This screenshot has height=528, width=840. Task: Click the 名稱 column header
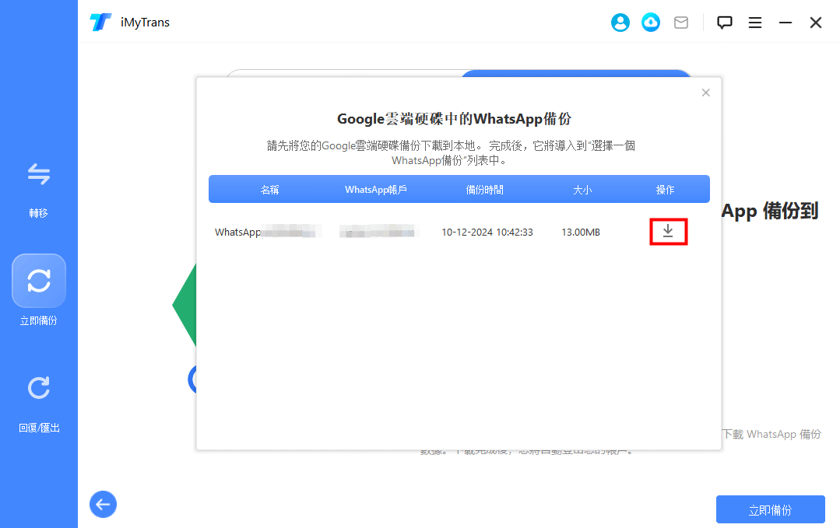point(269,190)
